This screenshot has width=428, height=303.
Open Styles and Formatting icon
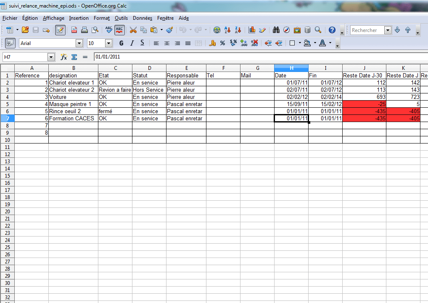click(10, 43)
